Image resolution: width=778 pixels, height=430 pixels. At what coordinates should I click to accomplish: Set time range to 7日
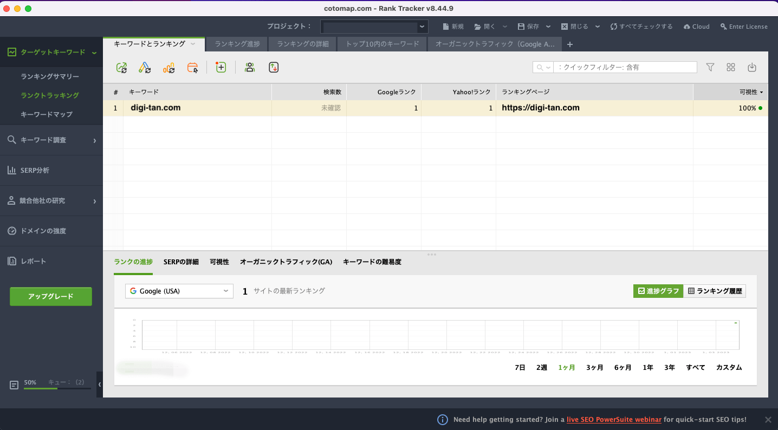point(520,367)
